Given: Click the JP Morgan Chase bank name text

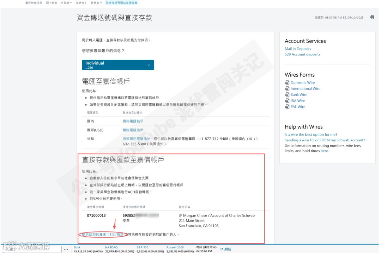Looking at the screenshot, I should tap(217, 216).
